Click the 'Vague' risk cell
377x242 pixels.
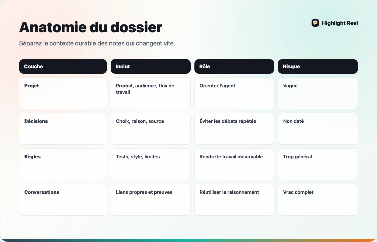pos(318,93)
